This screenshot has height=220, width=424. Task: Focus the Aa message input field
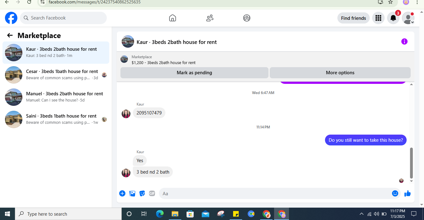(275, 193)
